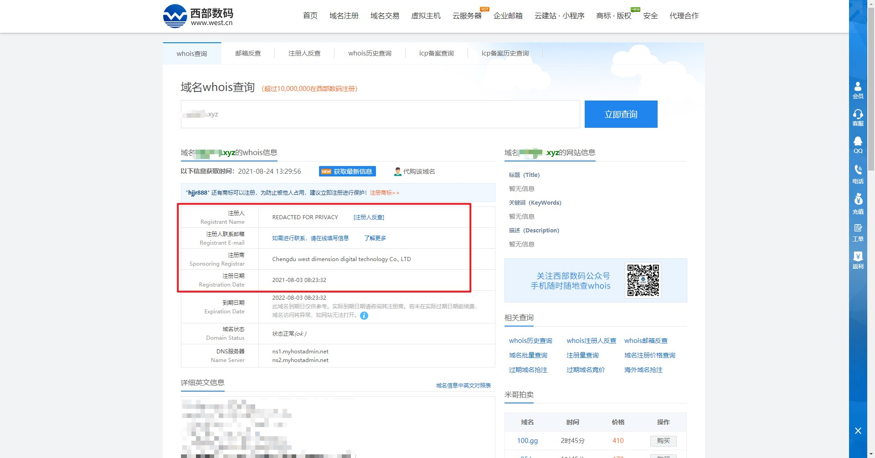
Task: Click the West.cn logo
Action: 198,16
